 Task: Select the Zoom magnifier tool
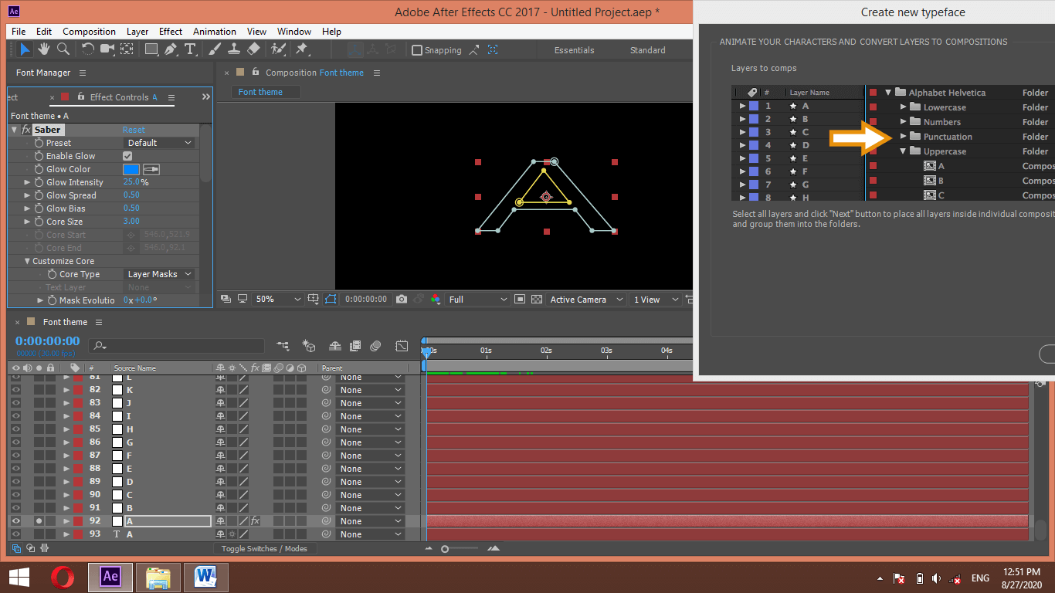63,49
